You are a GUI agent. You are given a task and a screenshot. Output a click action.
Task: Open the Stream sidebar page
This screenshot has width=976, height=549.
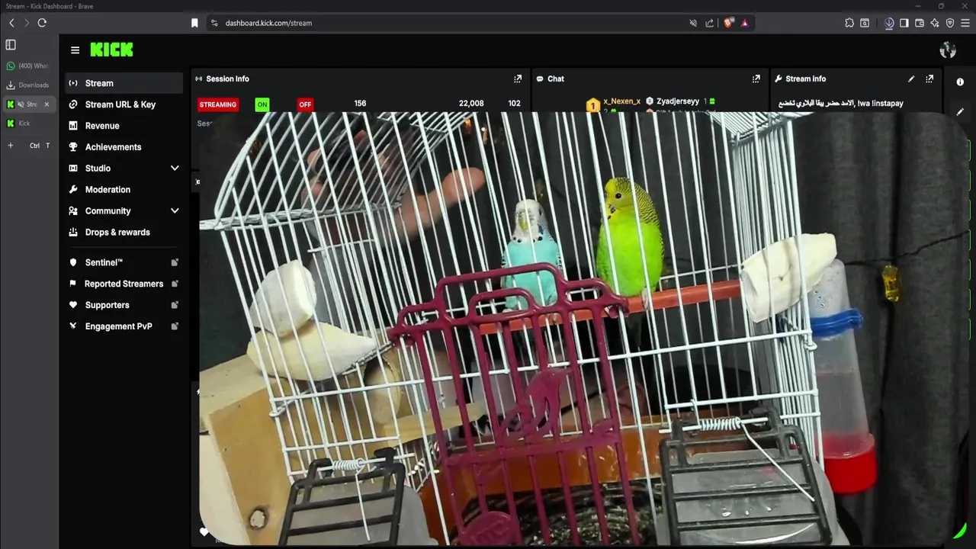pos(124,83)
